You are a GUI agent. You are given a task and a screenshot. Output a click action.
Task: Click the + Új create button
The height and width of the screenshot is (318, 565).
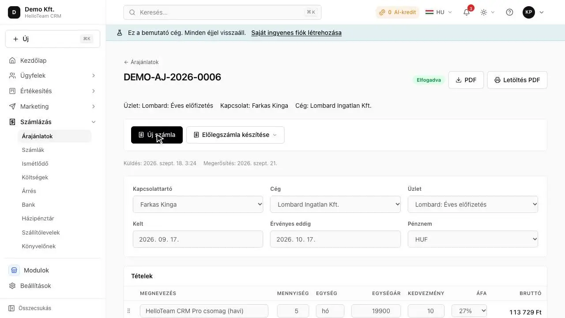(x=53, y=39)
